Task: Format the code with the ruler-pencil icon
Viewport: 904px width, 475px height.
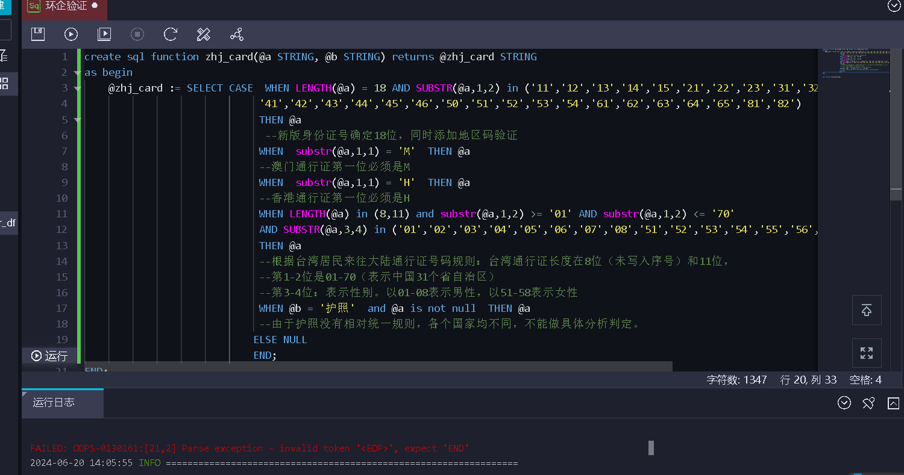Action: point(204,34)
